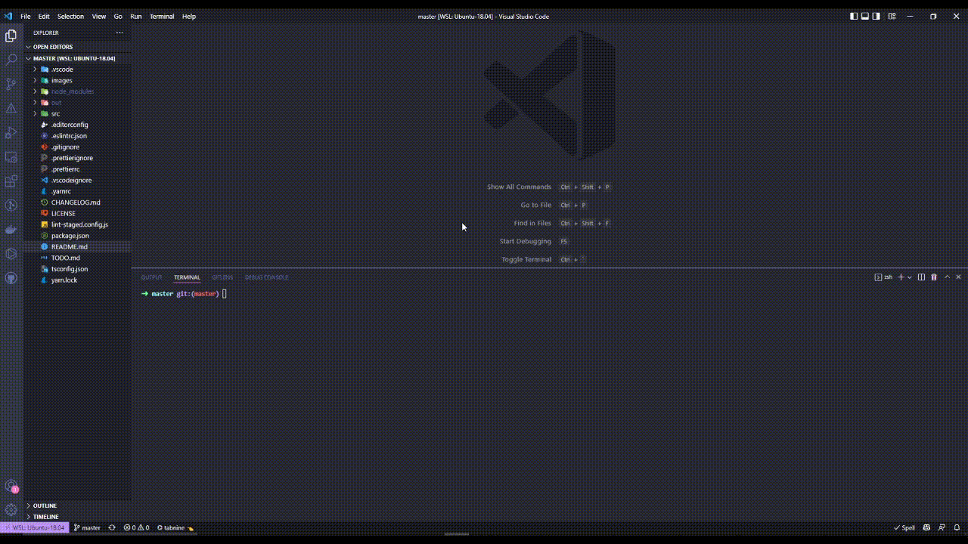The image size is (968, 544).
Task: Click the Docker icon in the Activity Bar
Action: tap(11, 230)
